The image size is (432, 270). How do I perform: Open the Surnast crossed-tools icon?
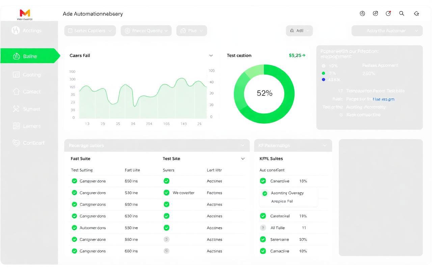(x=16, y=109)
